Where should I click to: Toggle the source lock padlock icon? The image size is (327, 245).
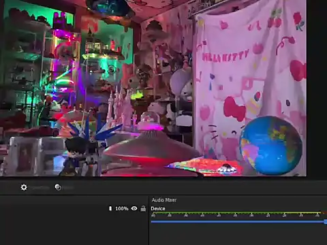click(143, 208)
